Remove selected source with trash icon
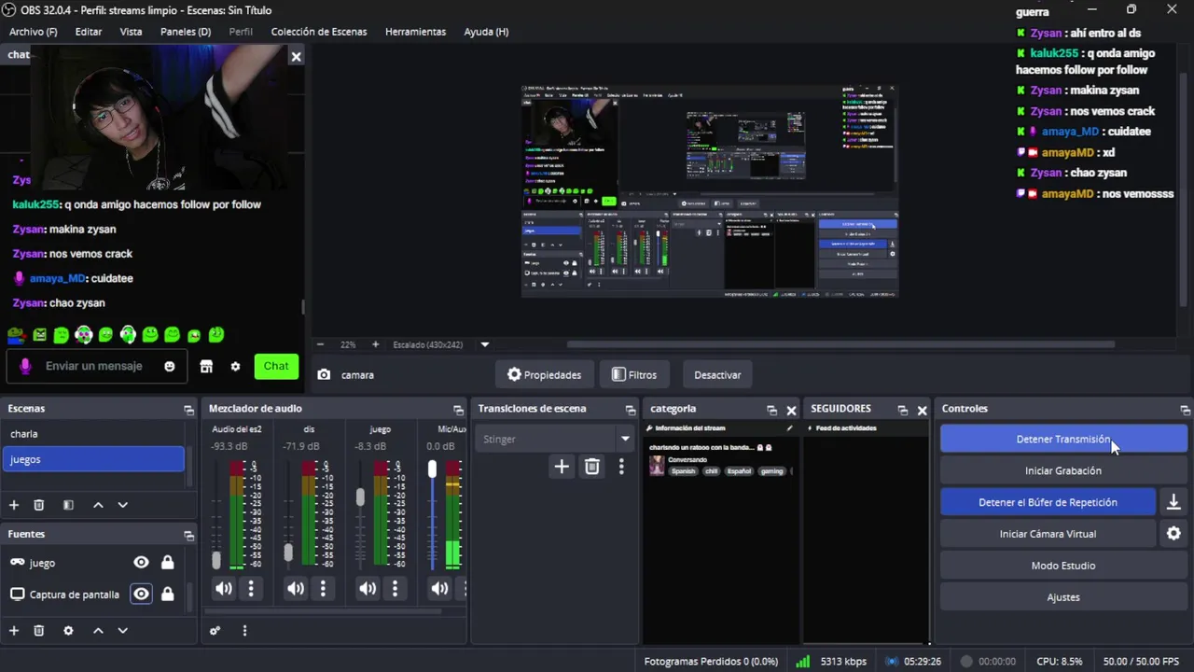 coord(39,631)
